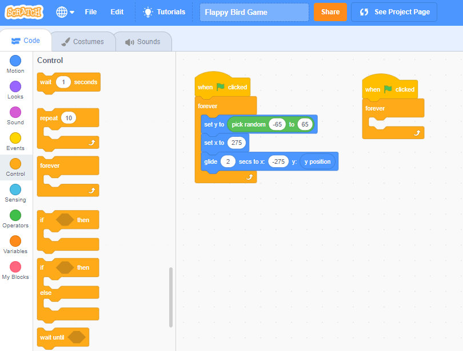Viewport: 463px width, 351px height.
Task: Open the Edit menu
Action: coord(117,11)
